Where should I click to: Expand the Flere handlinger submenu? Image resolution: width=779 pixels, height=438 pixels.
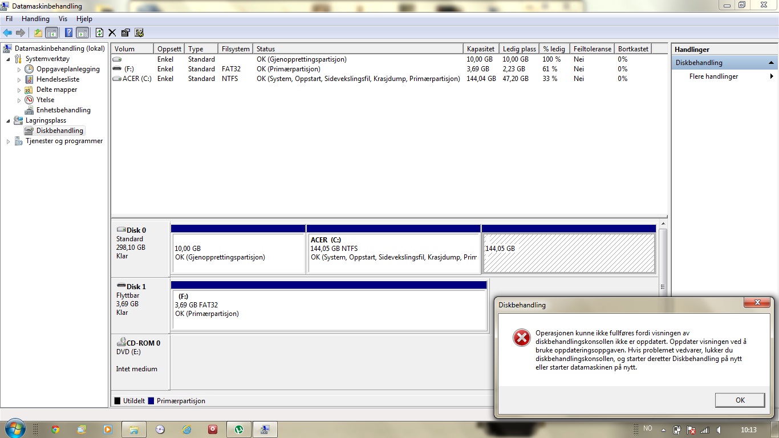click(x=772, y=76)
